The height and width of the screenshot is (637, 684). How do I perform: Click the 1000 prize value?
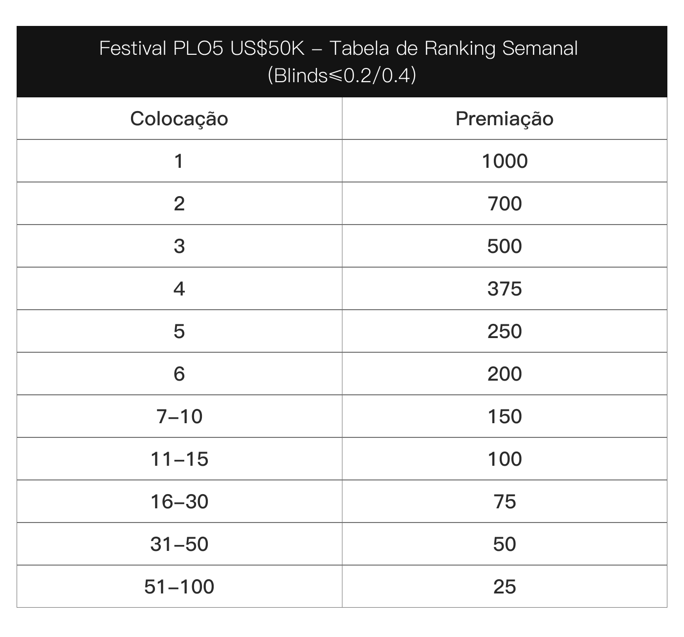point(505,161)
